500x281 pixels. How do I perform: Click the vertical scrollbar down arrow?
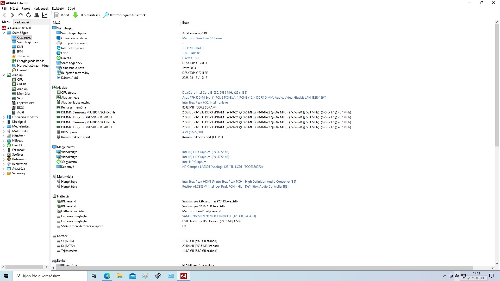point(497,264)
